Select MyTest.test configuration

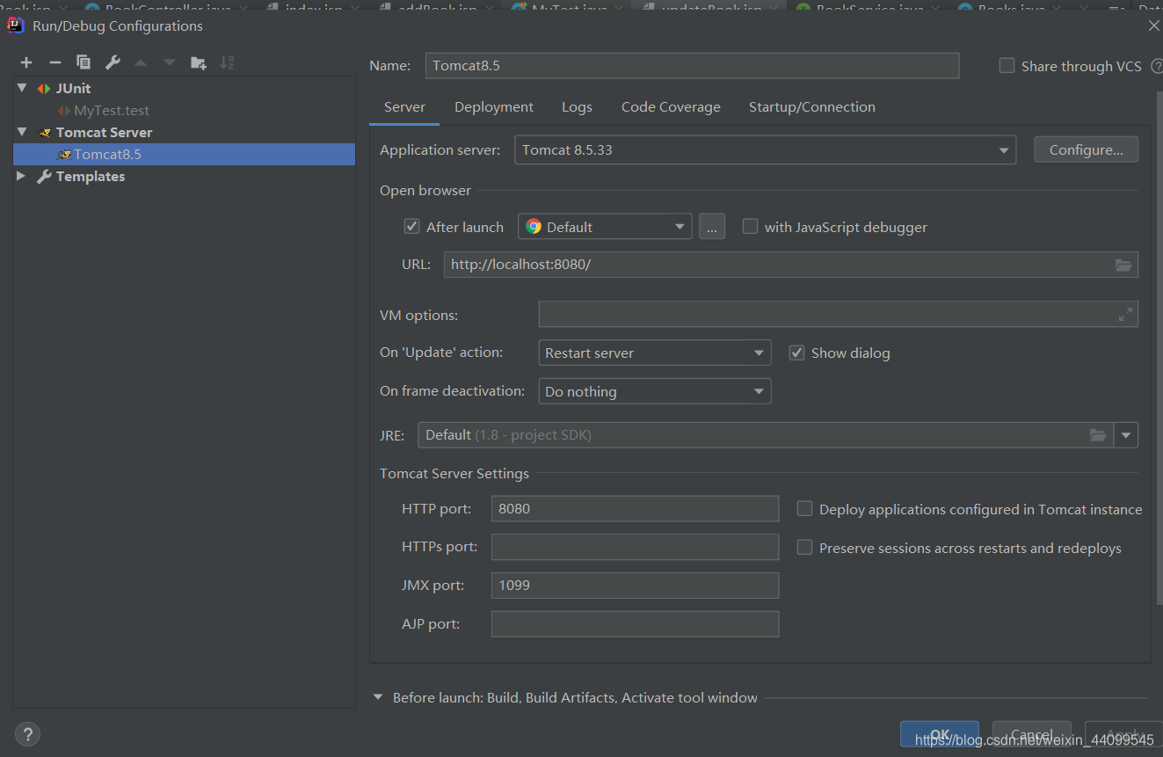[112, 111]
